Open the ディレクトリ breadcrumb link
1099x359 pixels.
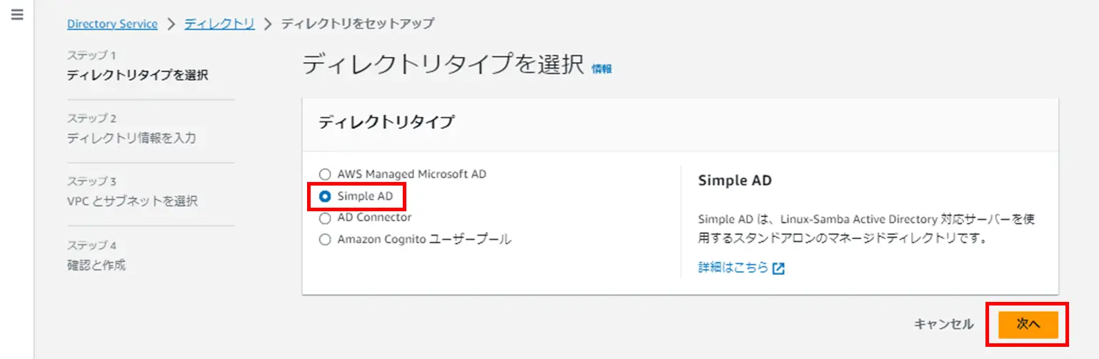point(219,24)
